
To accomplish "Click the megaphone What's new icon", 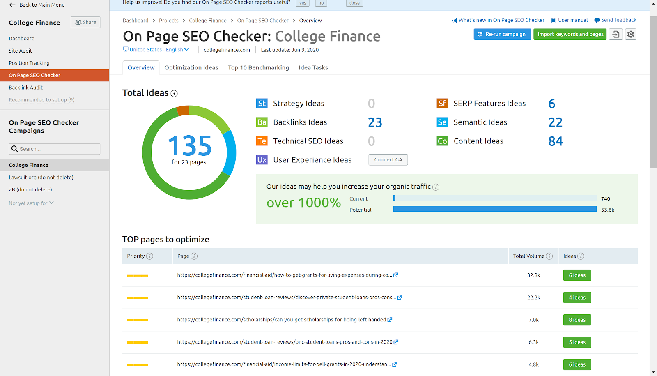I will [454, 21].
